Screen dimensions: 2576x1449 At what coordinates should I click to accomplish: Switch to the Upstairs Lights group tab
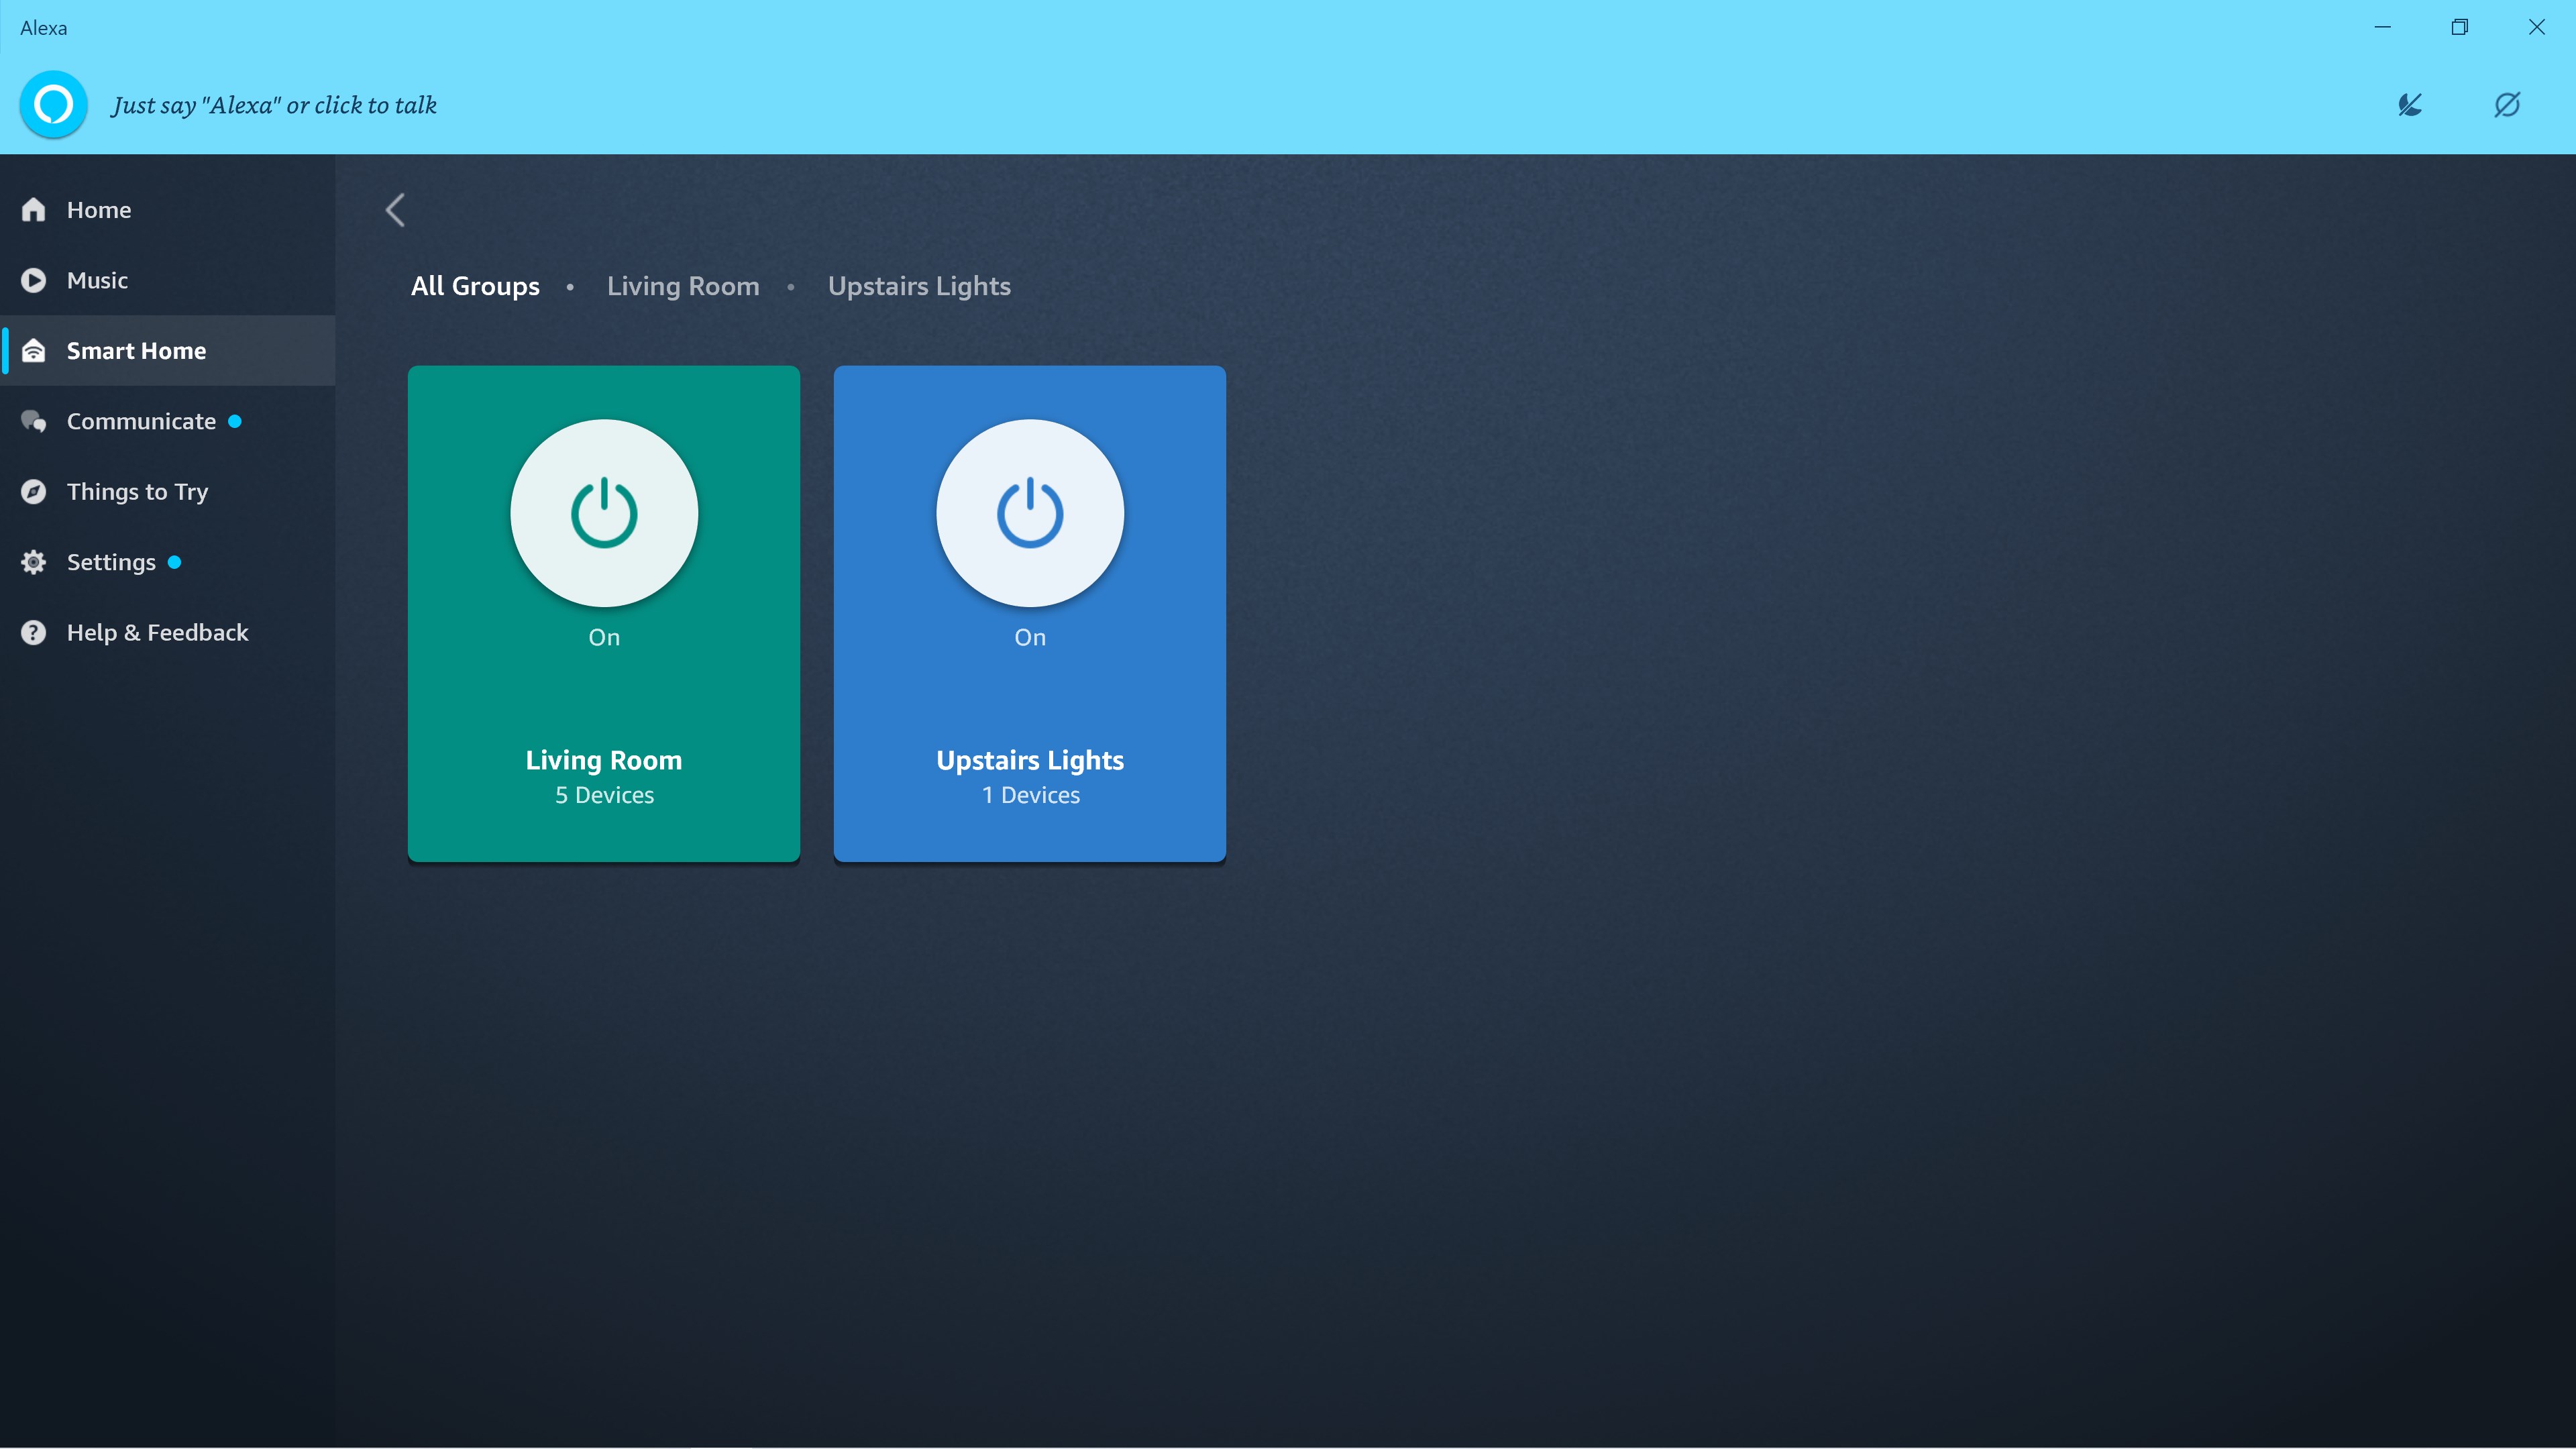coord(918,286)
